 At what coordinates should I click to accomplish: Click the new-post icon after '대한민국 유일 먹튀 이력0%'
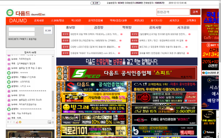121,34
